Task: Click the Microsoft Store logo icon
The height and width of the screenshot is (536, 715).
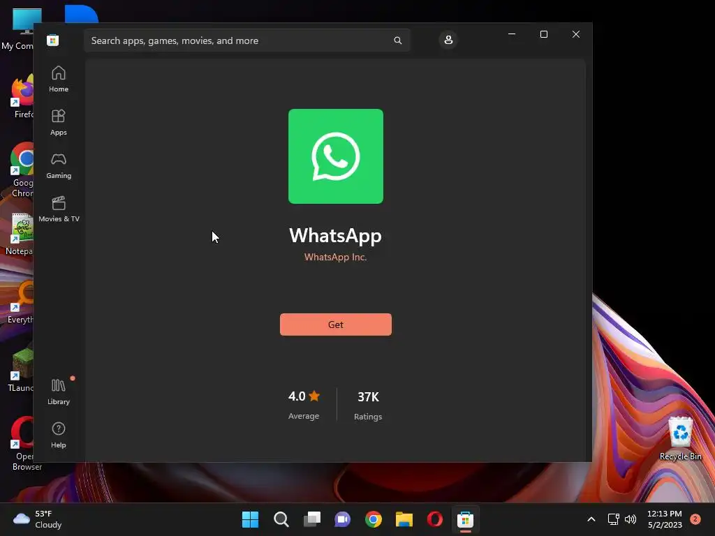Action: coord(53,40)
